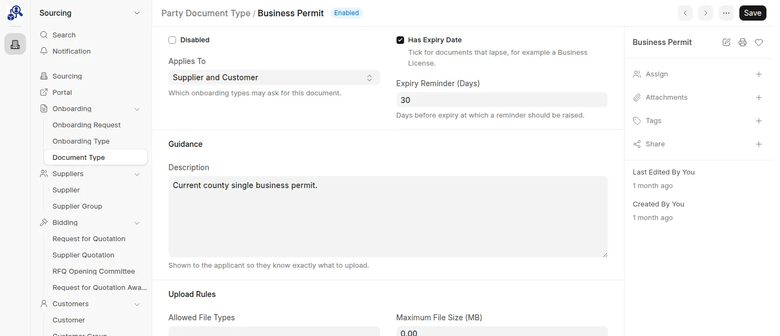Image resolution: width=780 pixels, height=336 pixels.
Task: Collapse the Onboarding section chevron
Action: (x=137, y=109)
